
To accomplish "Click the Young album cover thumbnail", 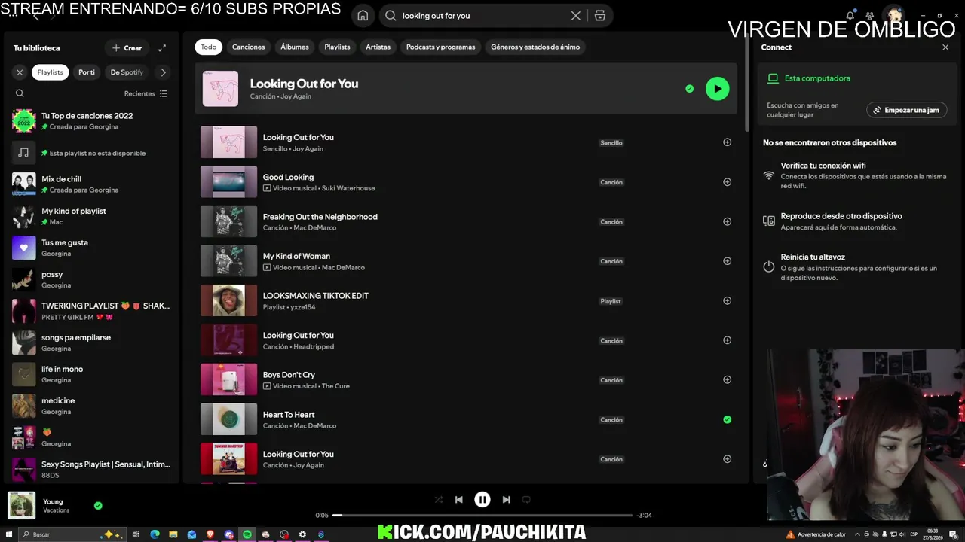I will (x=21, y=505).
